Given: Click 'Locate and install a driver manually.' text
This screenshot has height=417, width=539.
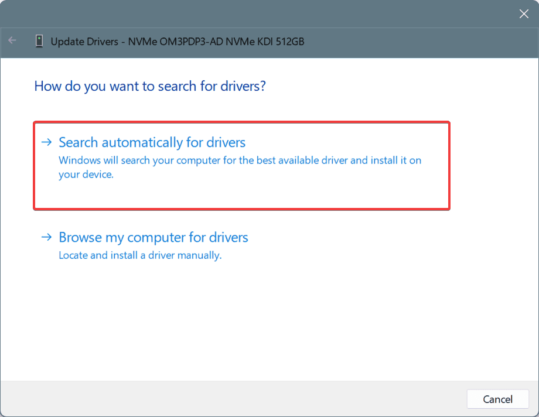Looking at the screenshot, I should (140, 255).
